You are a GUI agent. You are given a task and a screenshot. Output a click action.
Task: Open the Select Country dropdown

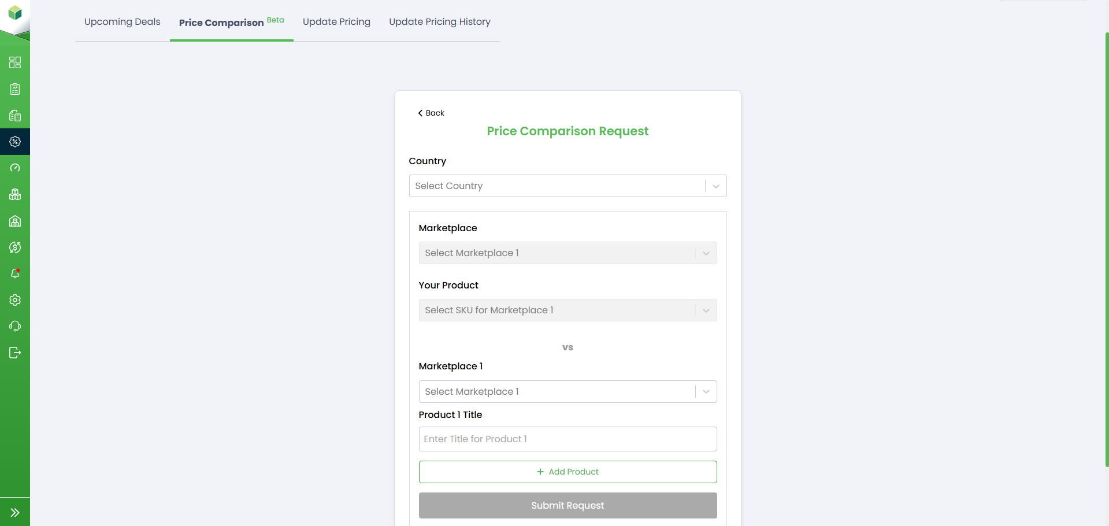pyautogui.click(x=568, y=186)
